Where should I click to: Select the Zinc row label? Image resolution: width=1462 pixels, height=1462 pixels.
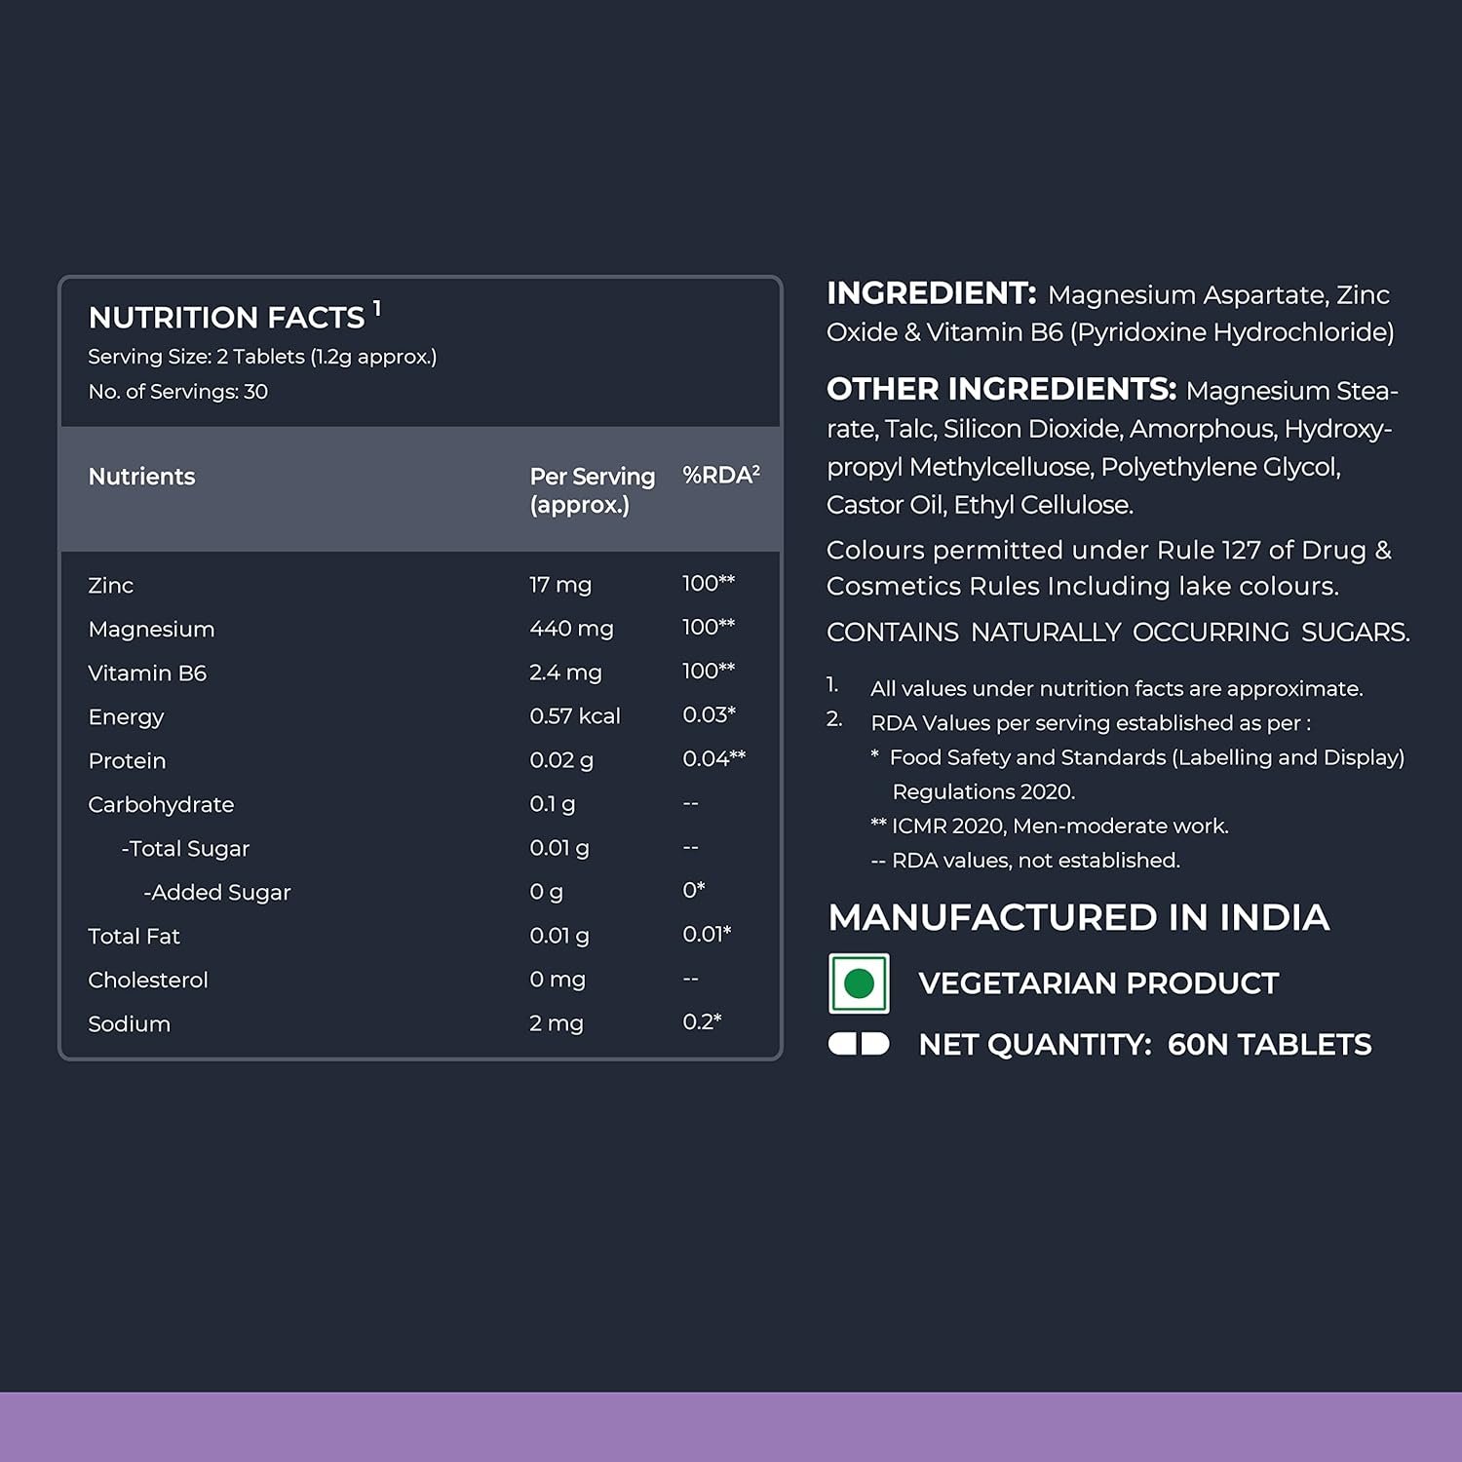point(111,586)
